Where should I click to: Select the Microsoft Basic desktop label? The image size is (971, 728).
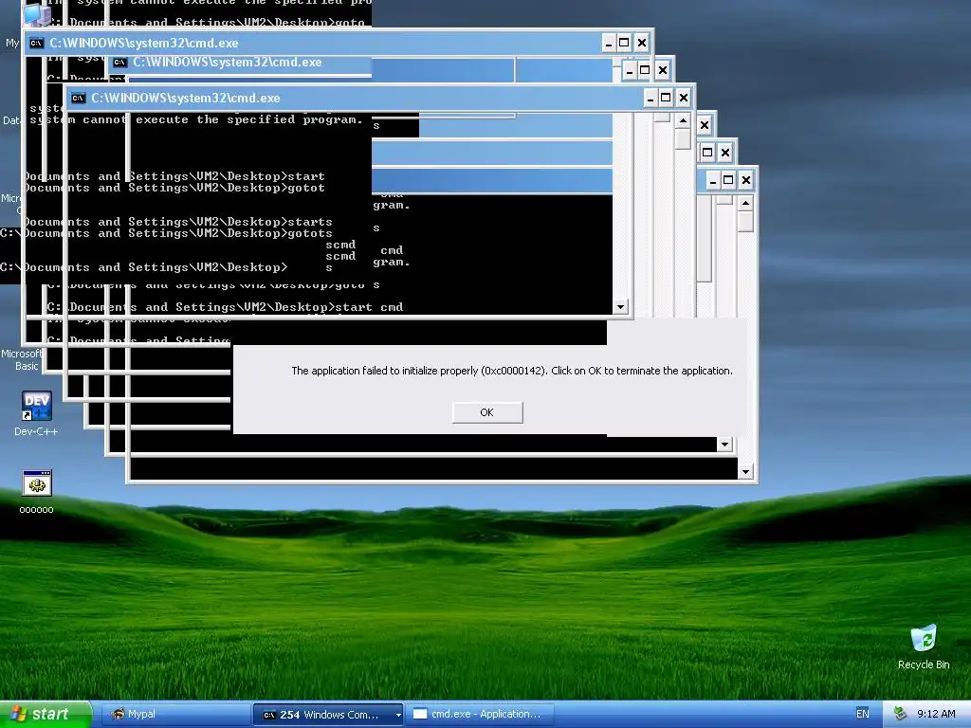pos(22,359)
